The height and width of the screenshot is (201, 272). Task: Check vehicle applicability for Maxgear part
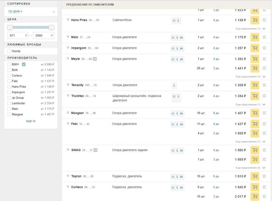(181, 113)
